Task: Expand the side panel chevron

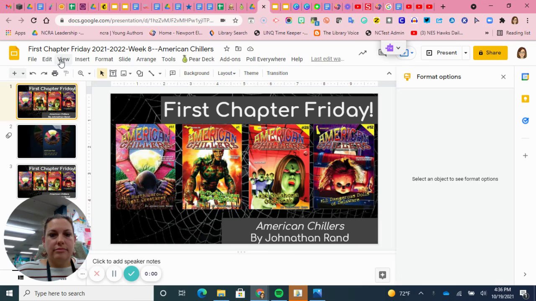Action: pyautogui.click(x=525, y=274)
